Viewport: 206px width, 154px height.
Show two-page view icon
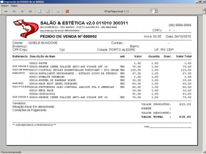coord(48,11)
